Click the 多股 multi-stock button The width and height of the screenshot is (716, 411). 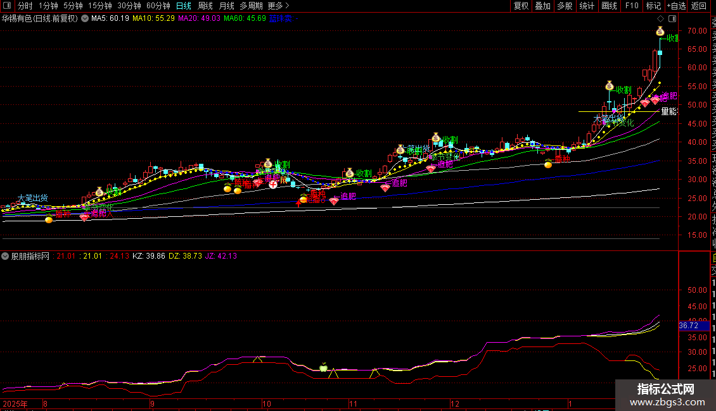565,6
